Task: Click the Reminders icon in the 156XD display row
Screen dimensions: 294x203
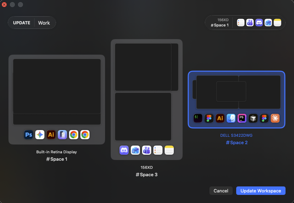Action: [x=158, y=150]
